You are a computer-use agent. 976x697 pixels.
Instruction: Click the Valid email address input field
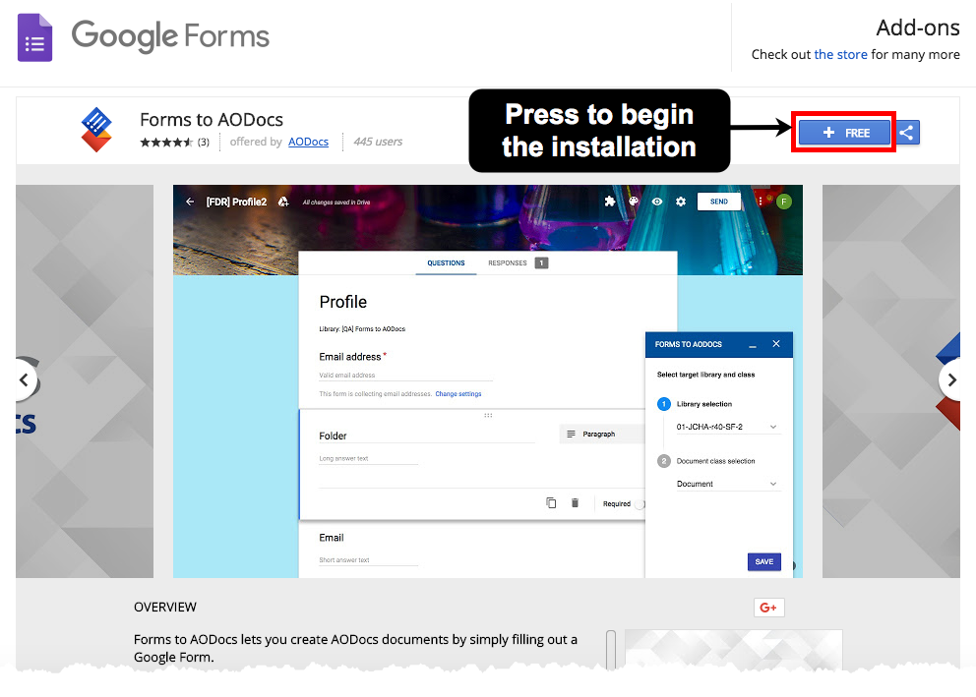(x=405, y=375)
